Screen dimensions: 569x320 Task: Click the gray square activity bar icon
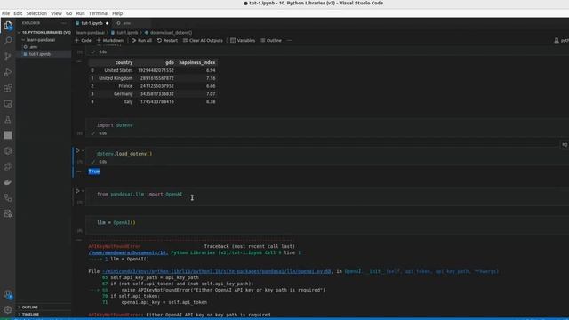[x=8, y=135]
